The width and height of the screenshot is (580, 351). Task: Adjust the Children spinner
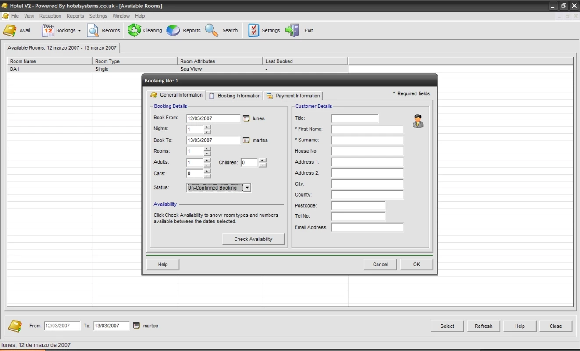click(262, 163)
